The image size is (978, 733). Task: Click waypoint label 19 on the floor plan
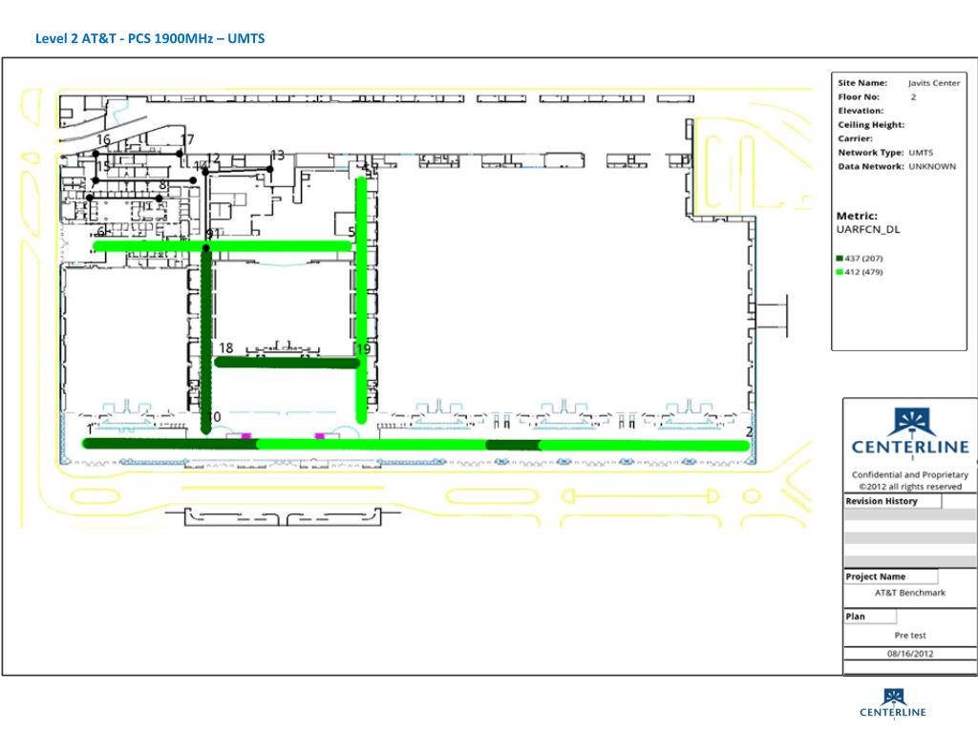coord(364,349)
